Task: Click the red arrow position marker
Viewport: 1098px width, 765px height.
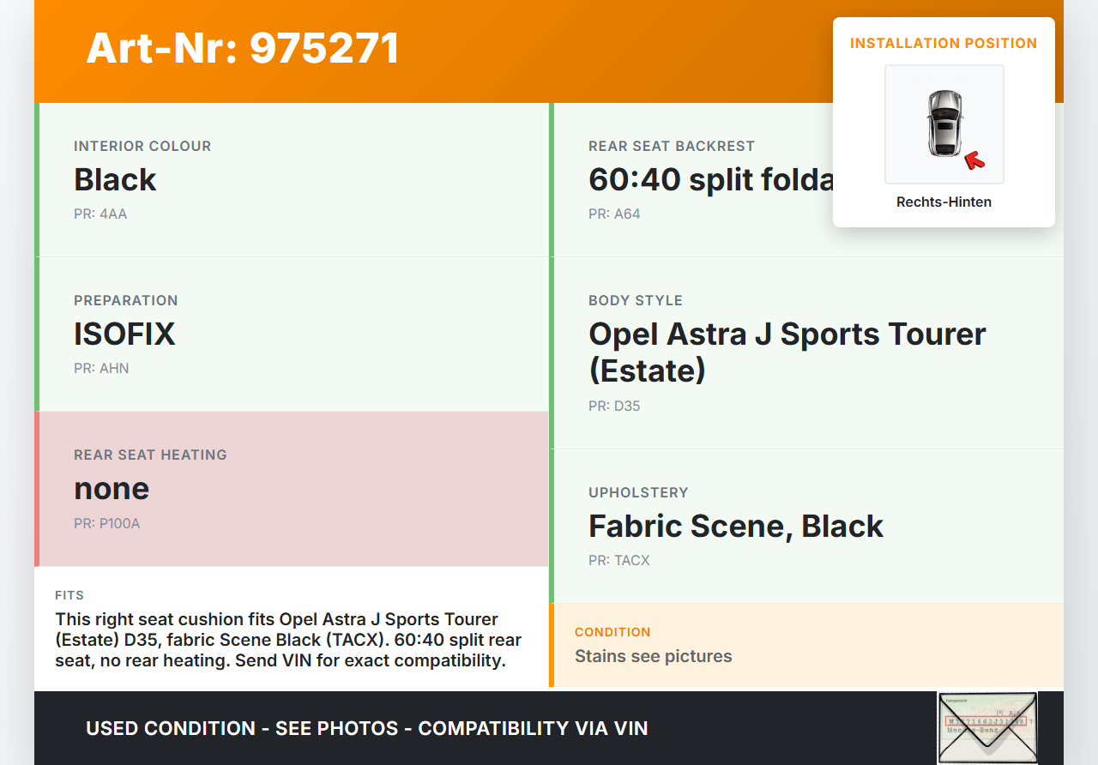Action: tap(974, 160)
